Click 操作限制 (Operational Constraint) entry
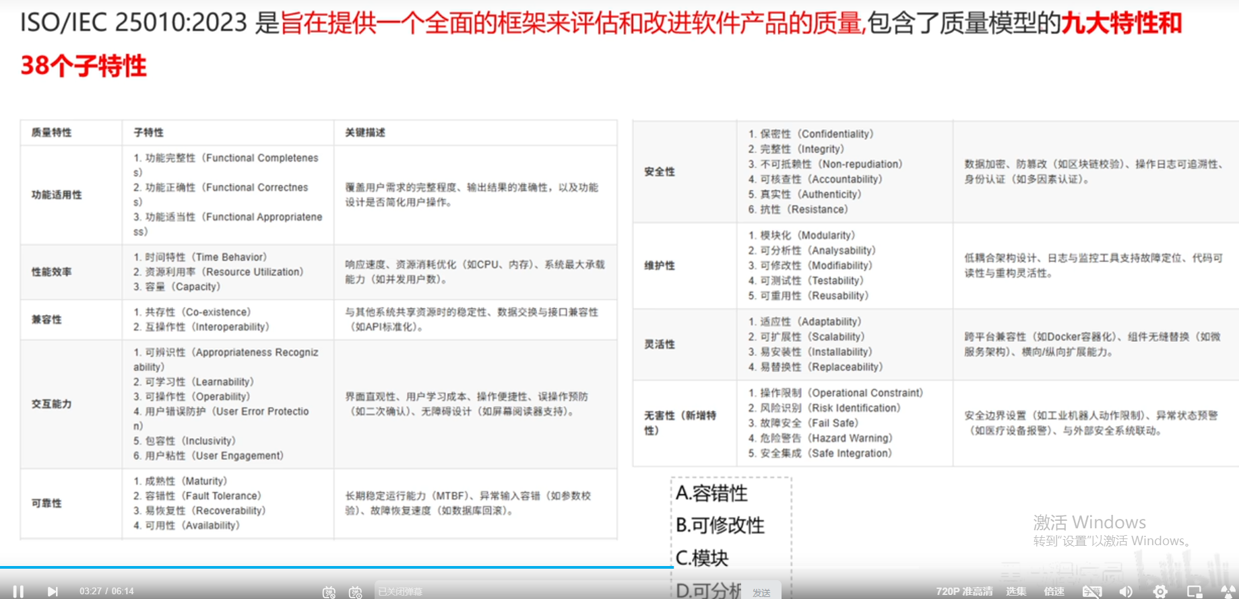 pyautogui.click(x=836, y=393)
